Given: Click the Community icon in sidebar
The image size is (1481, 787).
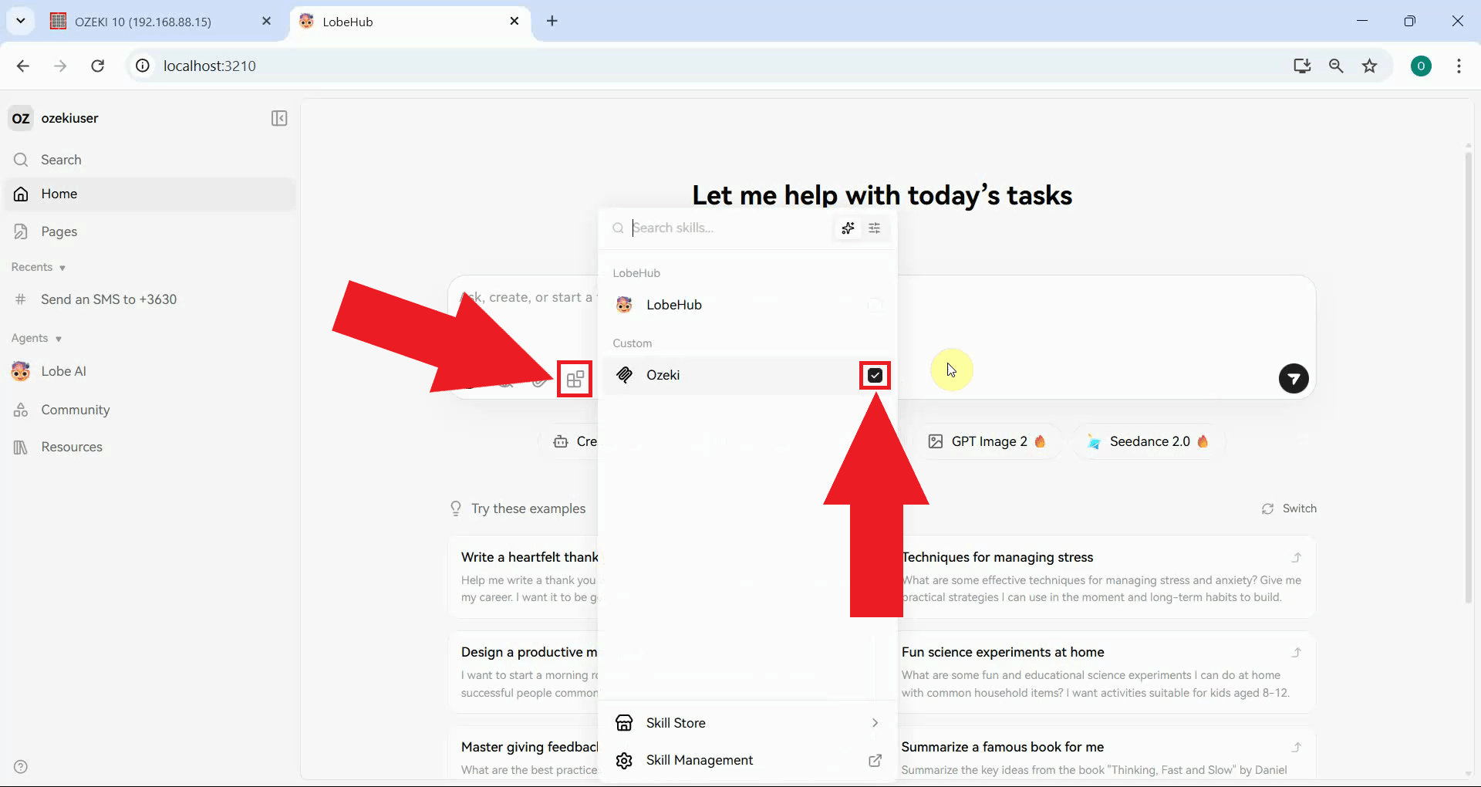Looking at the screenshot, I should point(21,410).
